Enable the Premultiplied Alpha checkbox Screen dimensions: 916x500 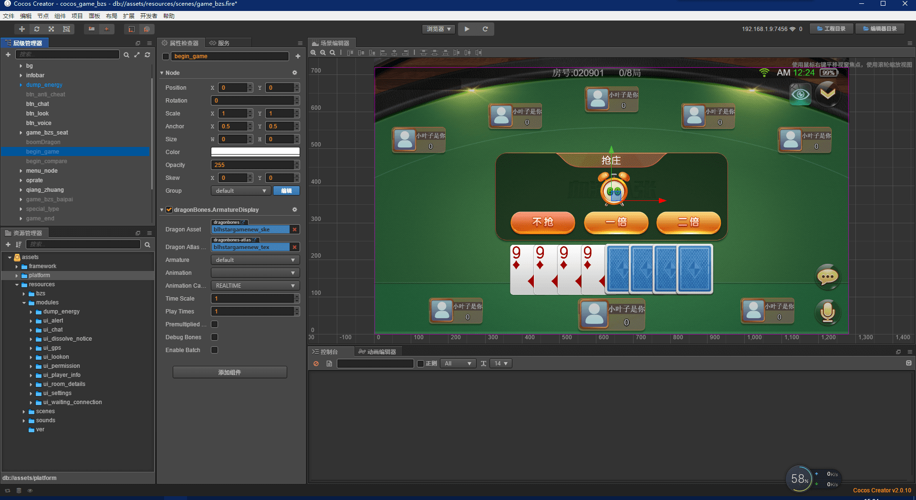pyautogui.click(x=215, y=324)
